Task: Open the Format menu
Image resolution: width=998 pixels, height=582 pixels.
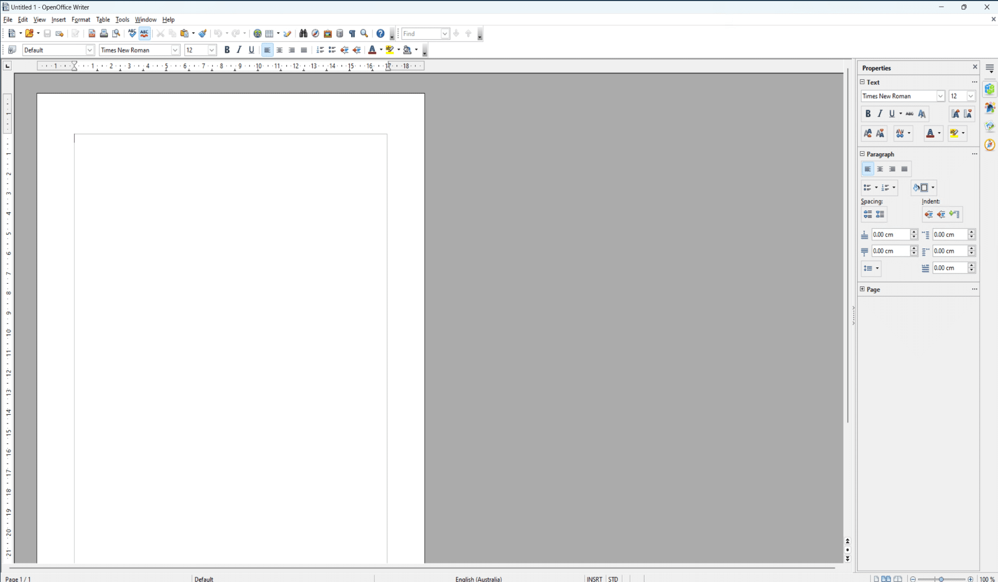Action: click(x=81, y=20)
